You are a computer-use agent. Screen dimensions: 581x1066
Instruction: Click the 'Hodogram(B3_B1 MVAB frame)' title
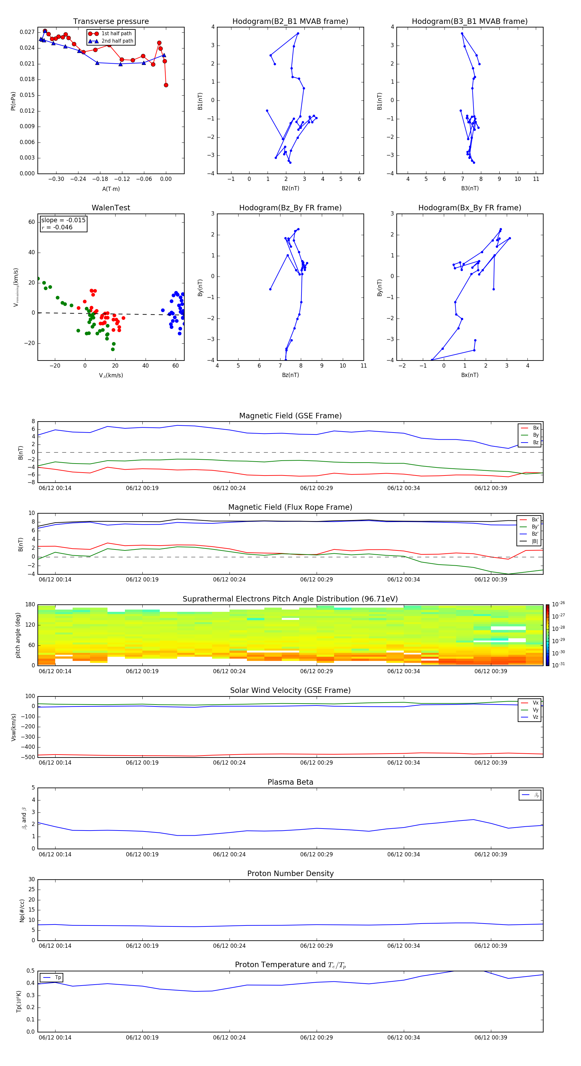[x=470, y=21]
